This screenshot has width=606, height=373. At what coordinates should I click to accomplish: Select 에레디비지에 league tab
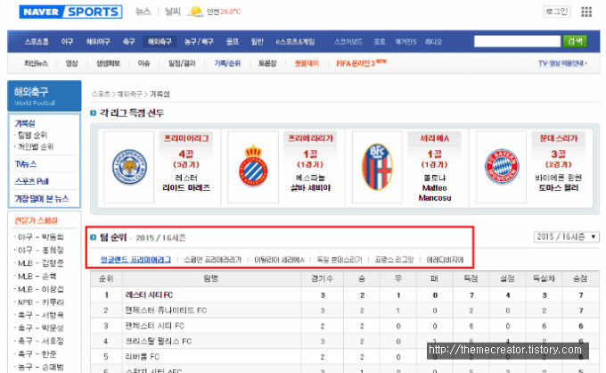[445, 260]
